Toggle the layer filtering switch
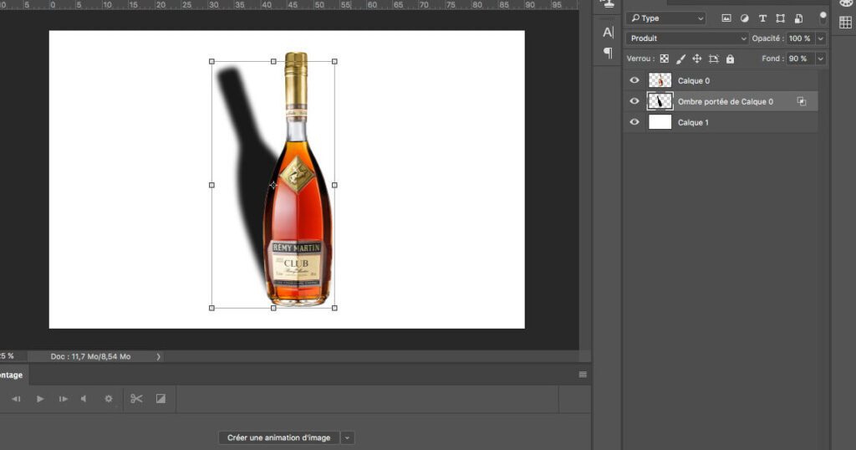Viewport: 856px width, 450px height. [823, 18]
